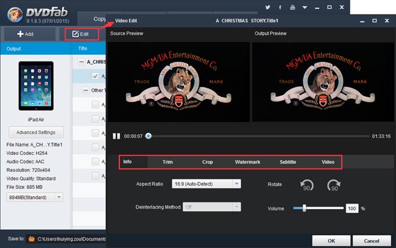Click the 'Resolution: 720x404' text

coord(28,170)
